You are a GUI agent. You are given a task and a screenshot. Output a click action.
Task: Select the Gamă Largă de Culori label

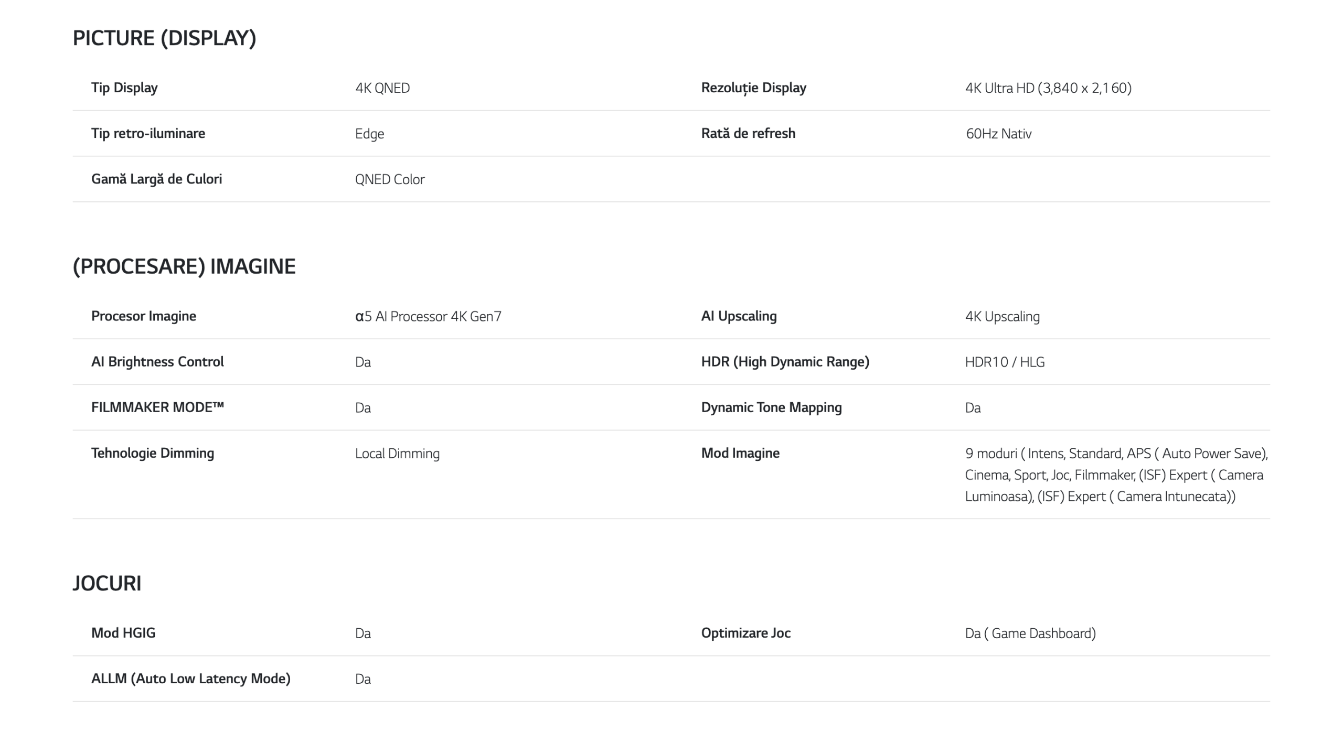point(157,179)
